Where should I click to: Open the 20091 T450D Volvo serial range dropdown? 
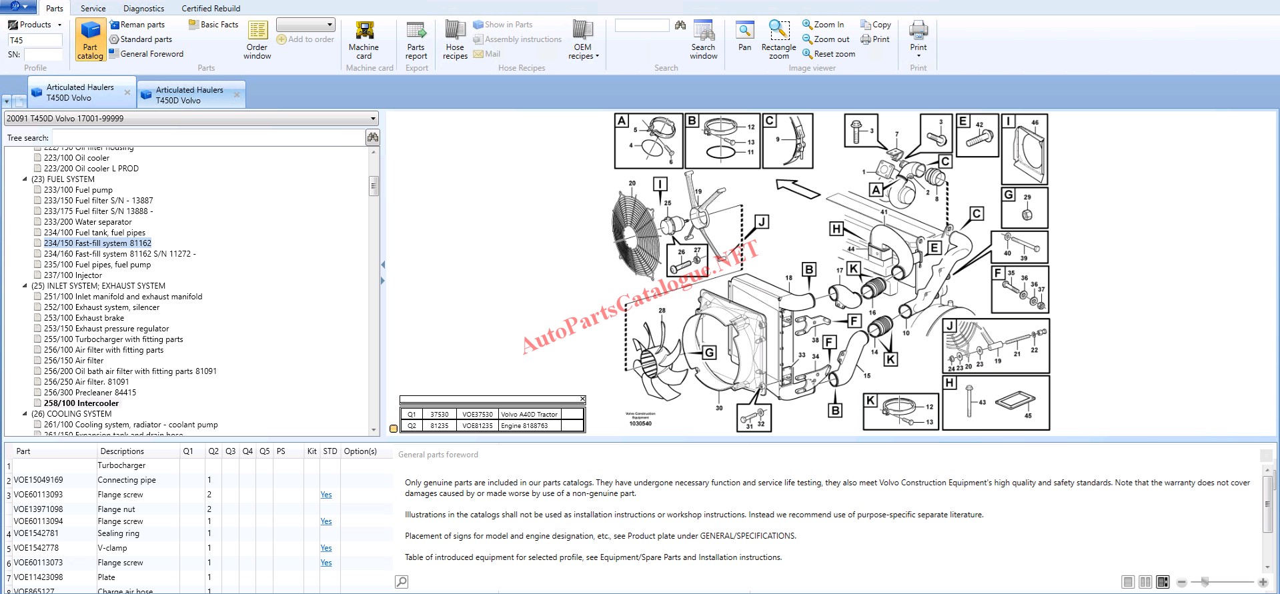(x=373, y=119)
